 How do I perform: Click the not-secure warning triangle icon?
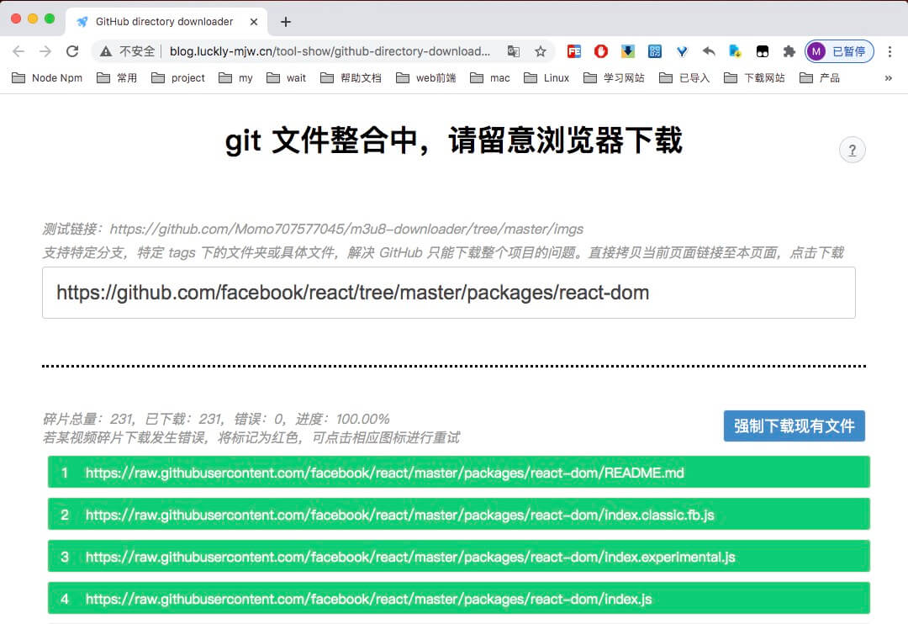point(105,51)
